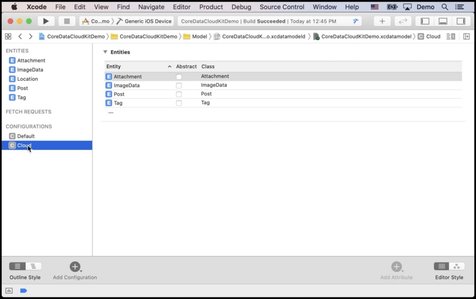Select the Default configuration
The image size is (476, 299).
(47, 136)
